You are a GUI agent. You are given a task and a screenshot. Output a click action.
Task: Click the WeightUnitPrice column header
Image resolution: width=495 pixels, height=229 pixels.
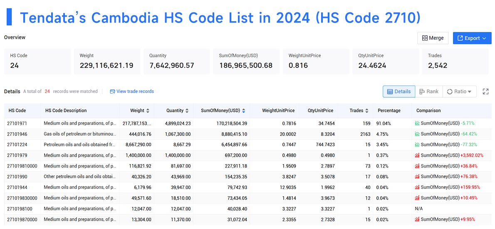pyautogui.click(x=278, y=111)
